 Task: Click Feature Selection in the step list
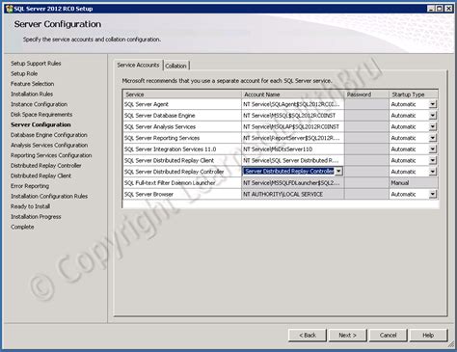click(x=32, y=84)
